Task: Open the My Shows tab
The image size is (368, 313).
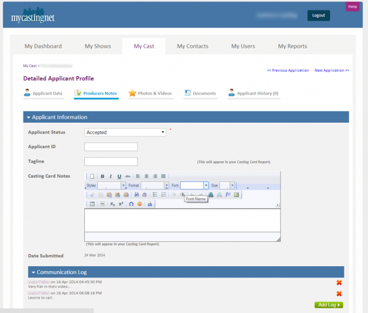Action: pyautogui.click(x=98, y=46)
